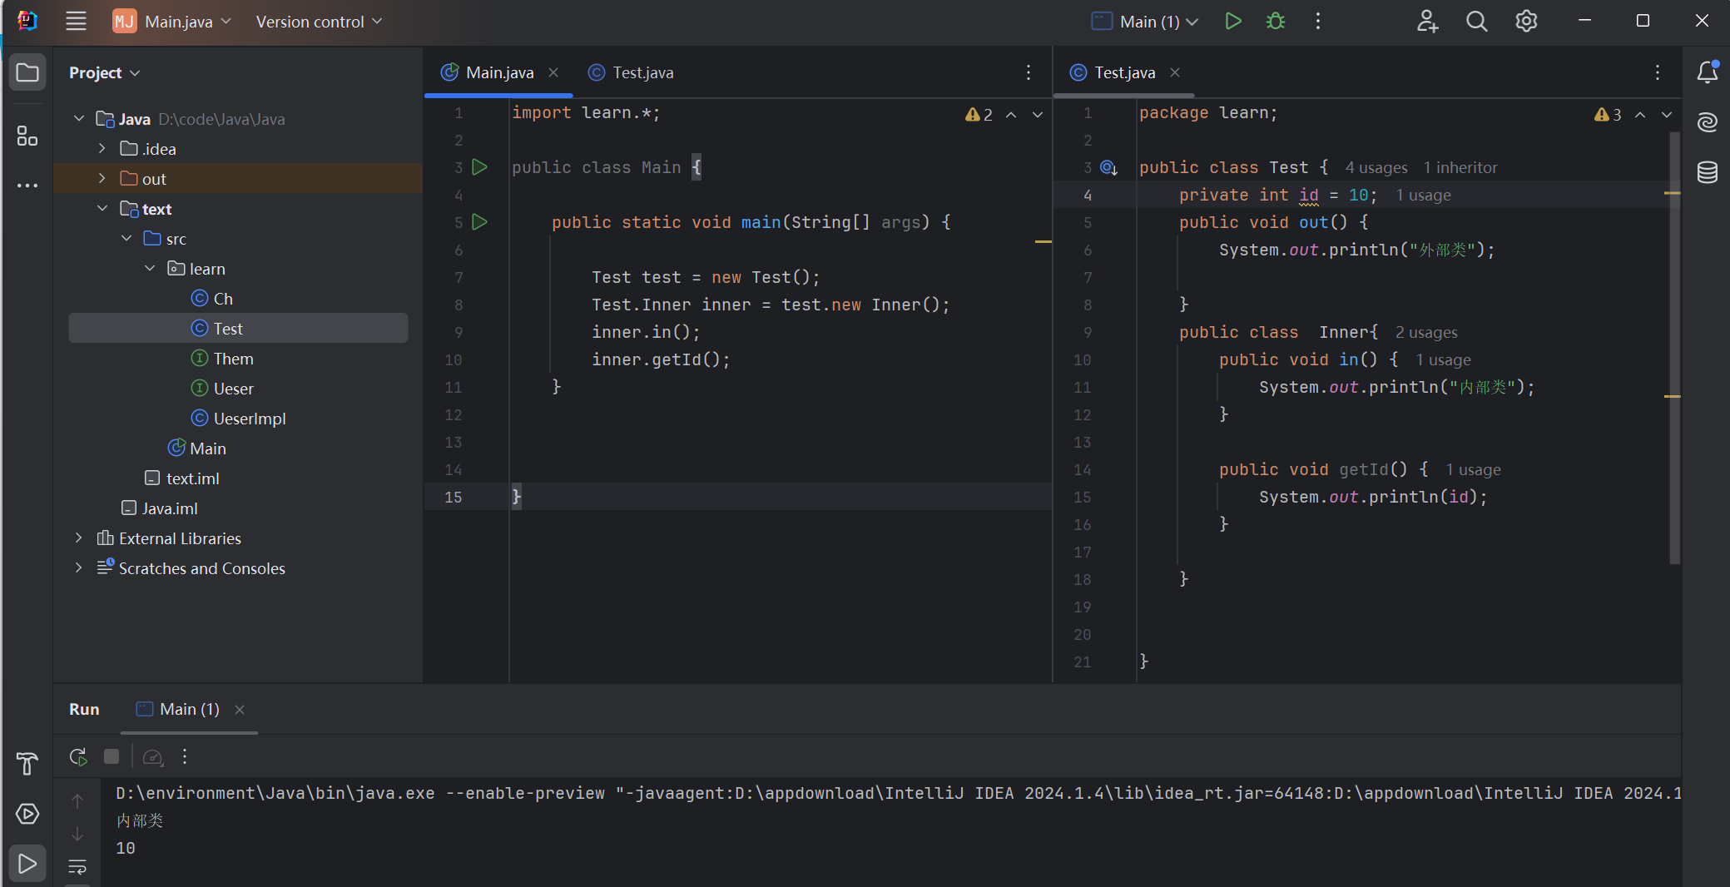The height and width of the screenshot is (887, 1730).
Task: Collapse the Java root folder
Action: (79, 119)
